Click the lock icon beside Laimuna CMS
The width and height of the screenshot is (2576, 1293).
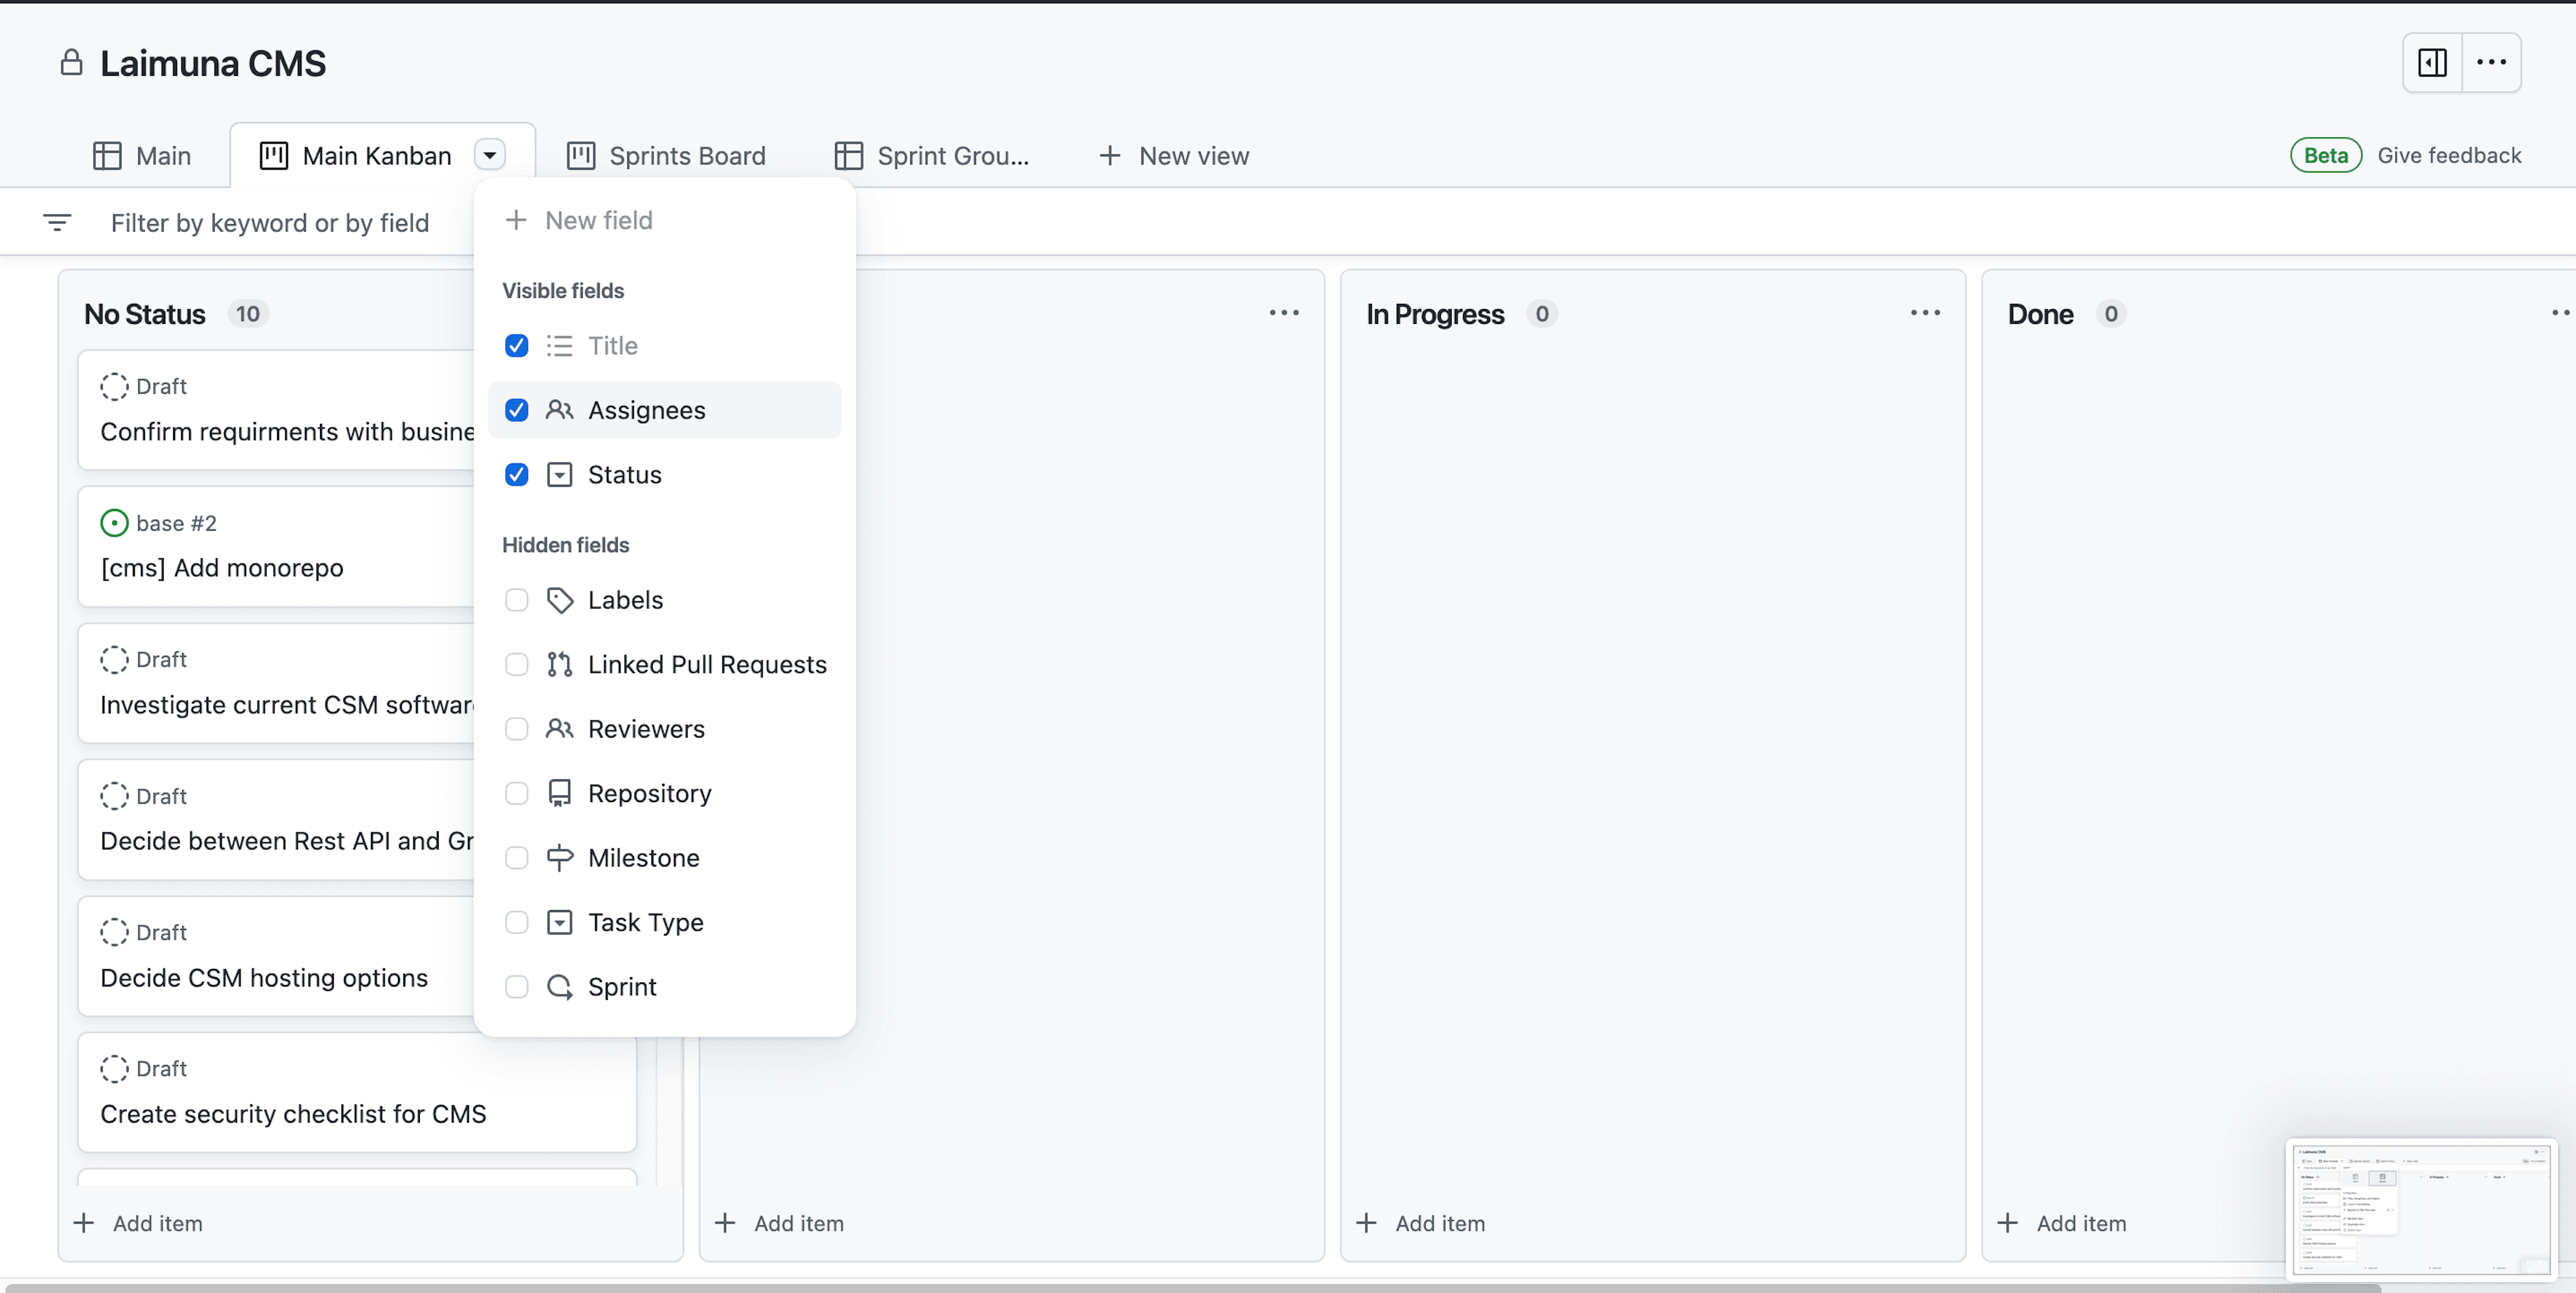pyautogui.click(x=71, y=63)
